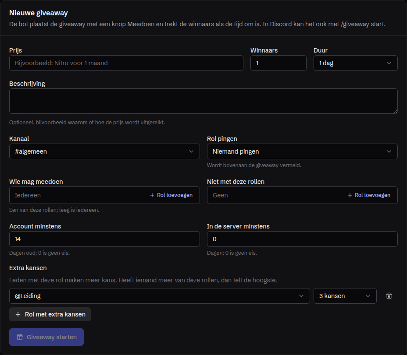
Task: Click the 'Optioneel, bijvoorbeeld waarom' hint text
Action: pos(87,122)
